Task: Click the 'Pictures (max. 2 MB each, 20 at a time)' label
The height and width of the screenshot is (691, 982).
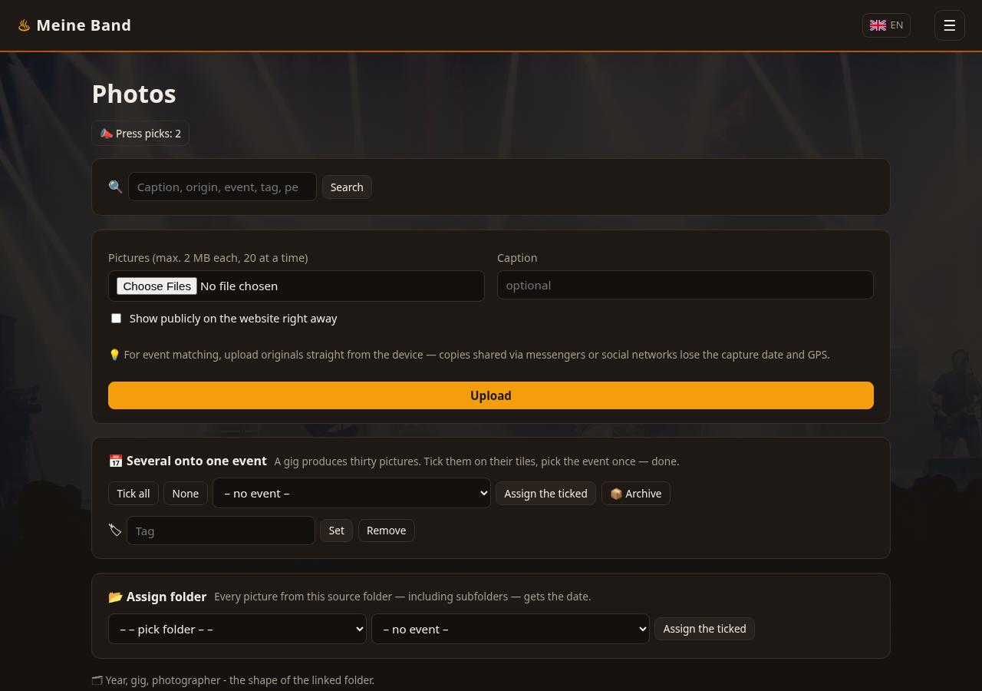Action: [x=208, y=258]
